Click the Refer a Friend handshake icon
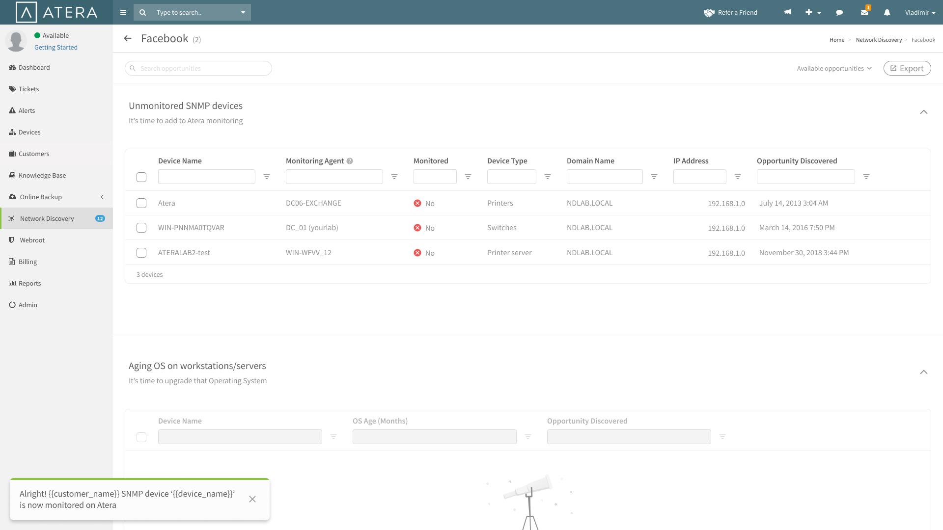Viewport: 943px width, 530px height. point(709,13)
